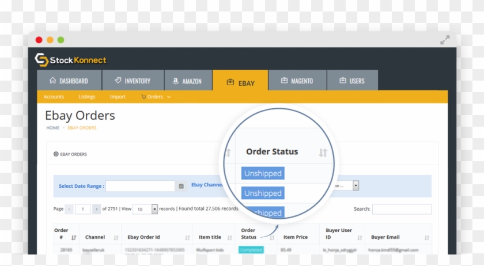The image size is (484, 266).
Task: Open the Inventory tab
Action: coord(133,81)
